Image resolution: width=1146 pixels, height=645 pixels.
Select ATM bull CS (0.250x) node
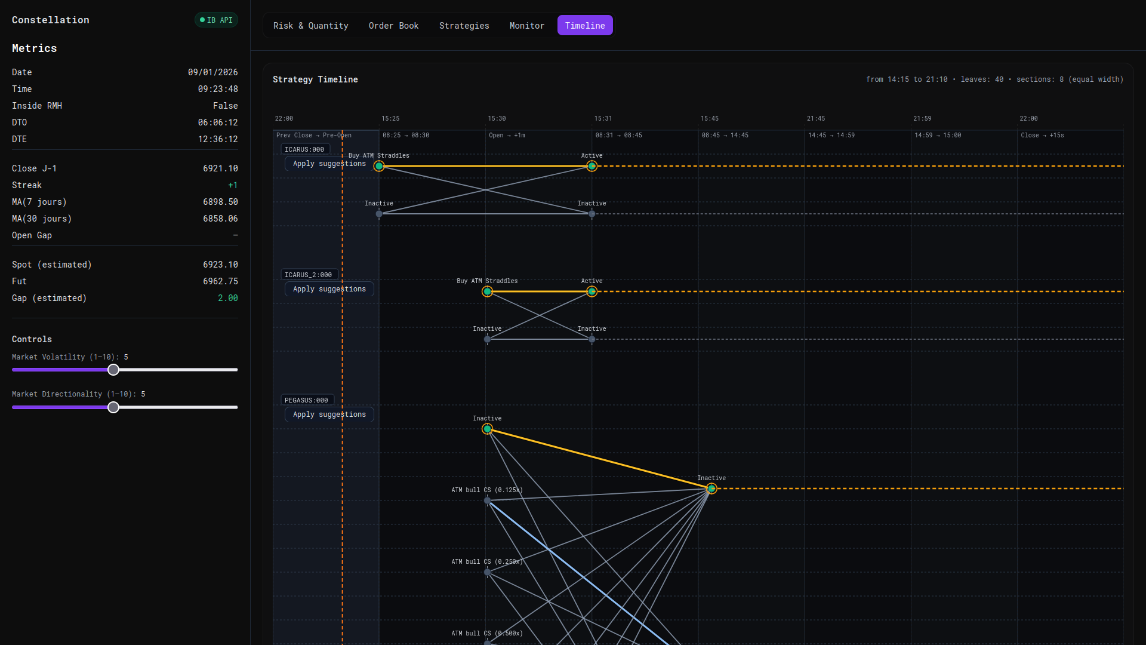coord(487,572)
